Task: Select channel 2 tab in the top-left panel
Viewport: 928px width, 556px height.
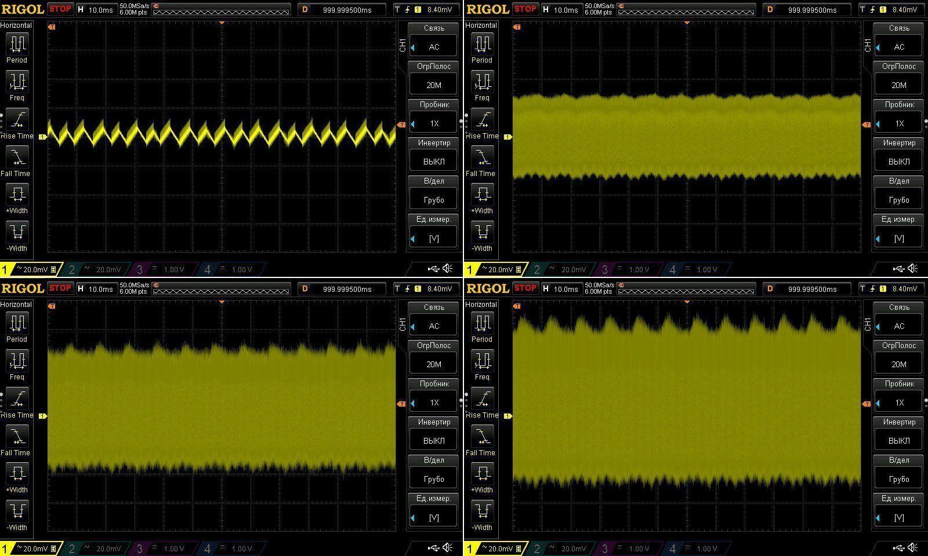Action: point(96,269)
